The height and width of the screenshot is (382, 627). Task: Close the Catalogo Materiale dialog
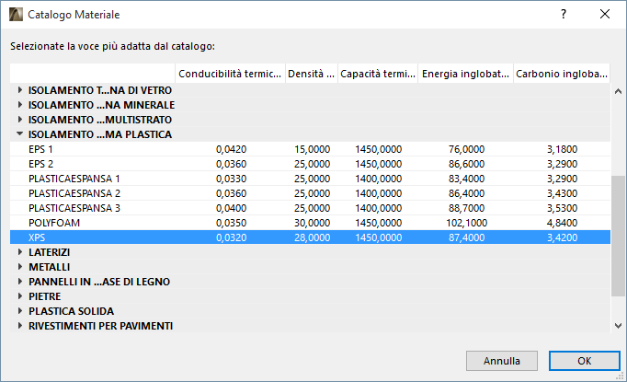605,15
